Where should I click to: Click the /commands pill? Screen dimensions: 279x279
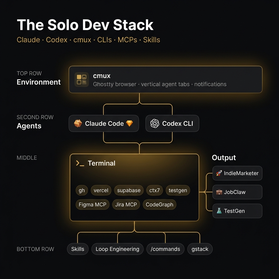point(165,249)
